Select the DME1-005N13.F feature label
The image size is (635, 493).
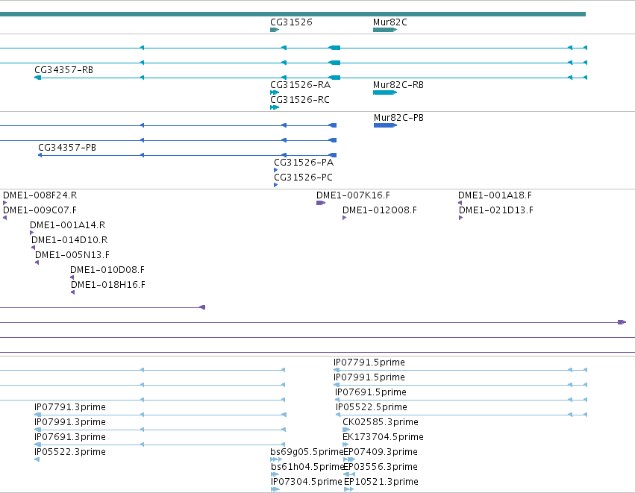[72, 255]
